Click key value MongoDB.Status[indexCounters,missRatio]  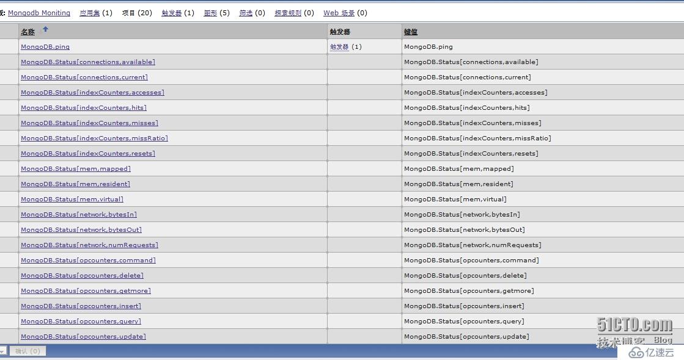(x=477, y=138)
